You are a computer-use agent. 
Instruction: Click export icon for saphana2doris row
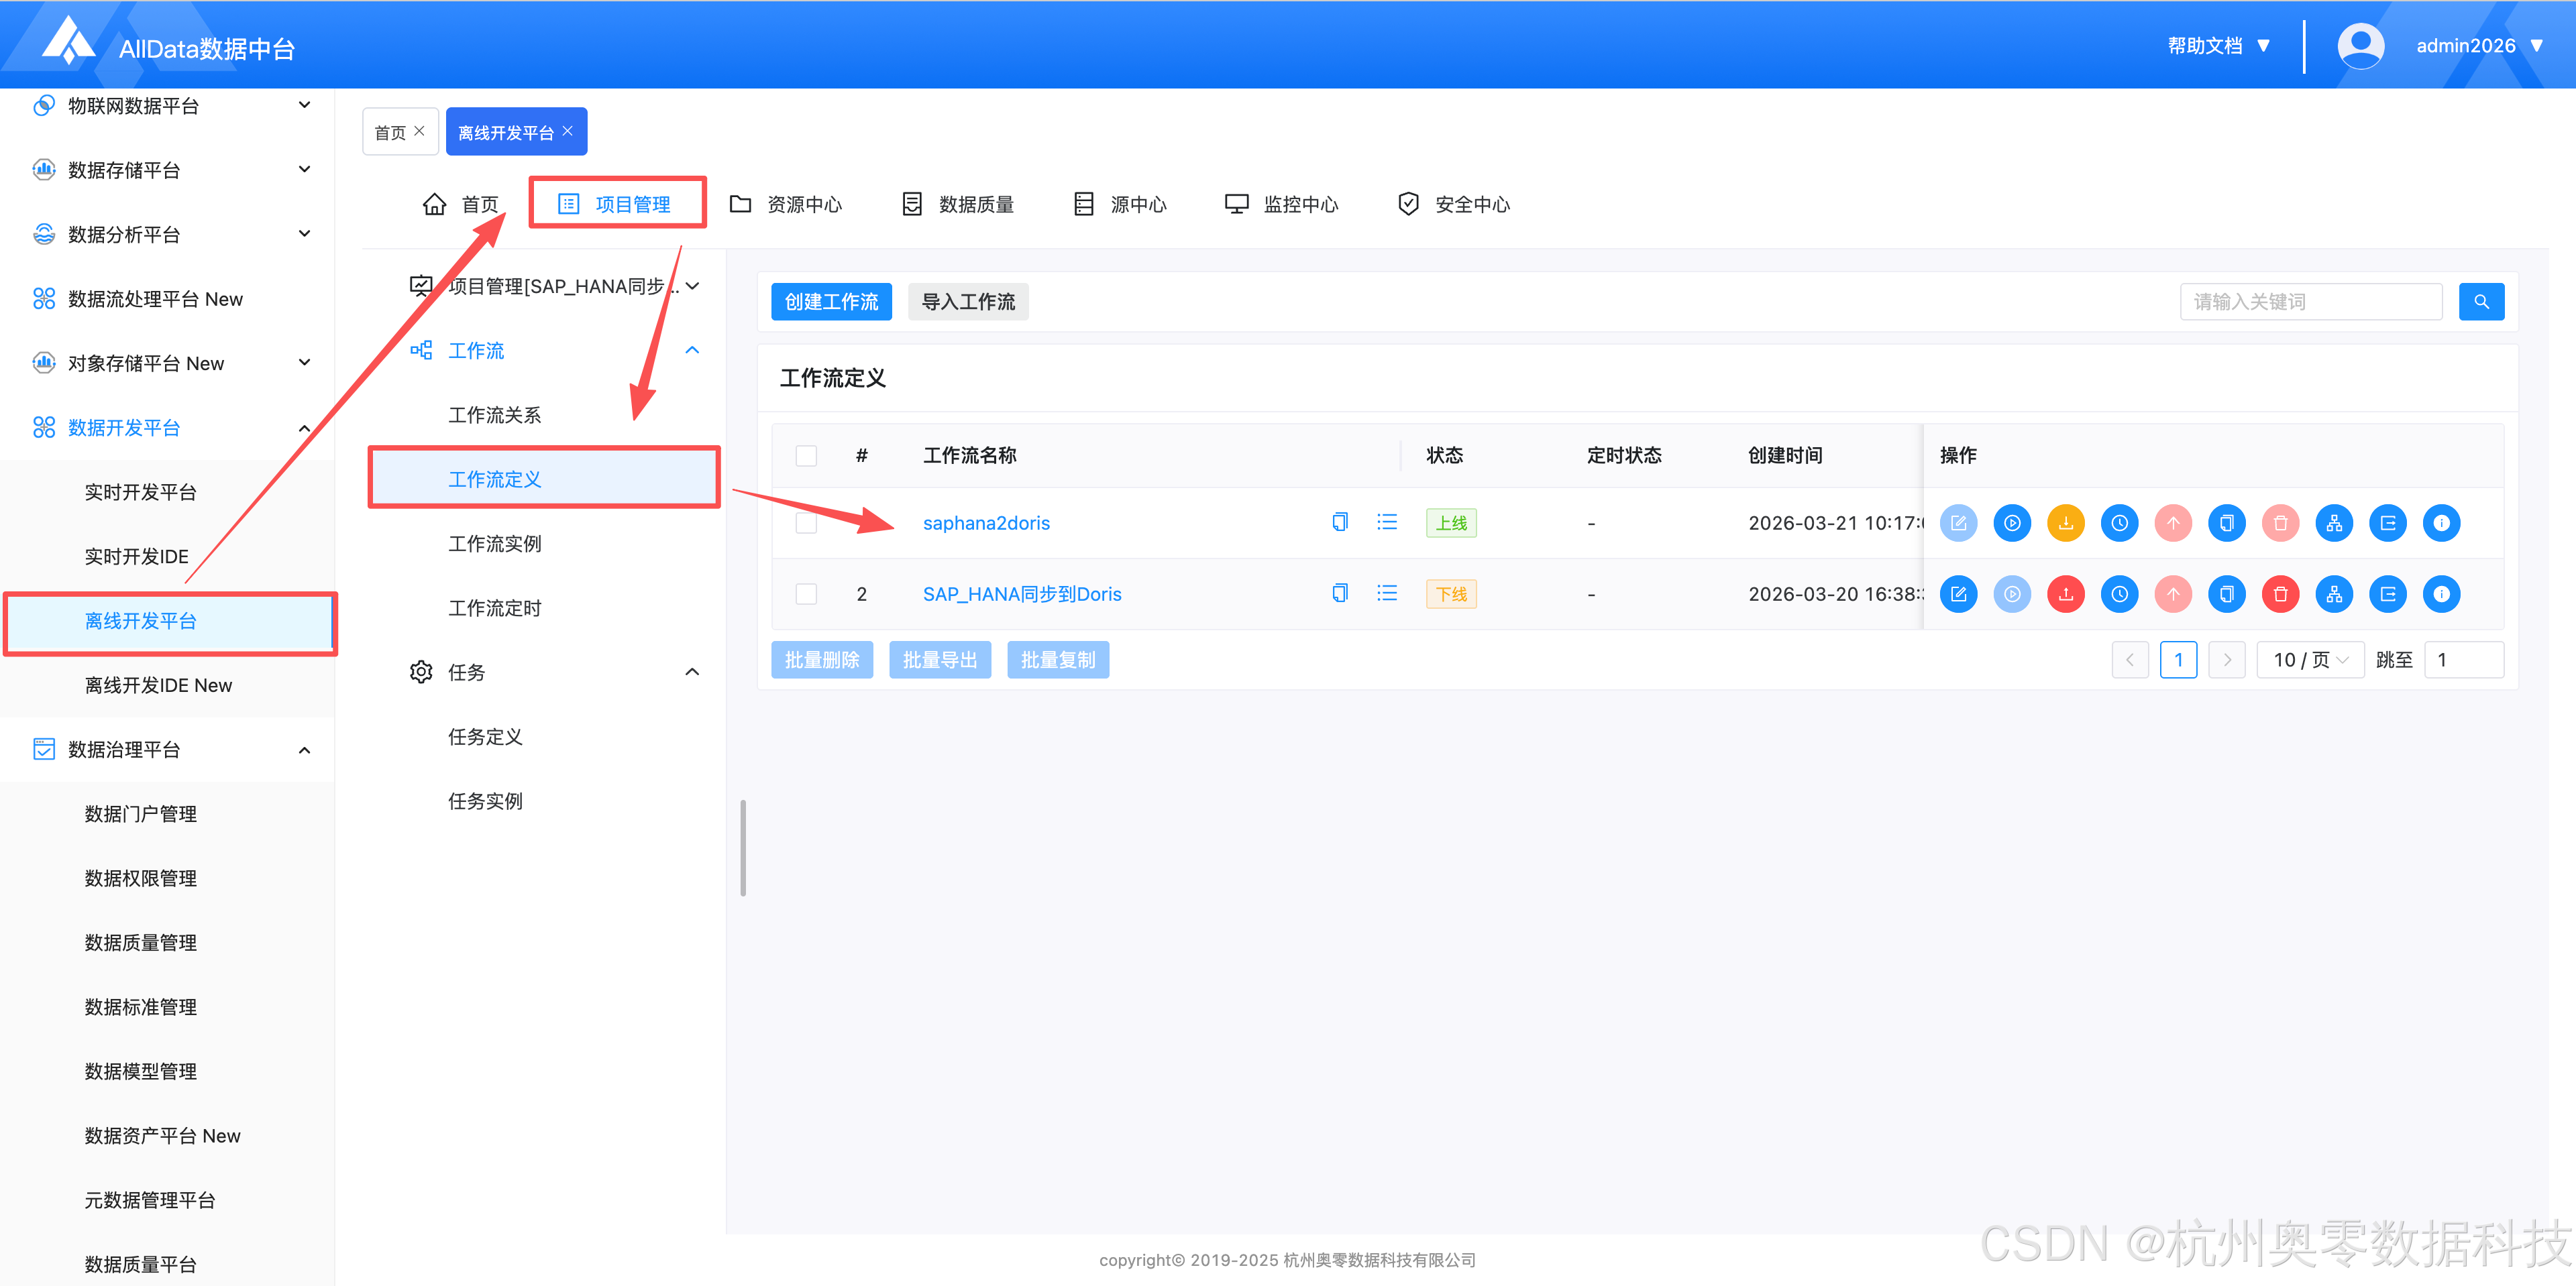click(2387, 522)
